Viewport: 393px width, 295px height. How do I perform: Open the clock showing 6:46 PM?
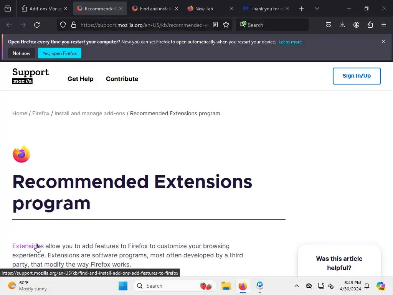click(350, 286)
